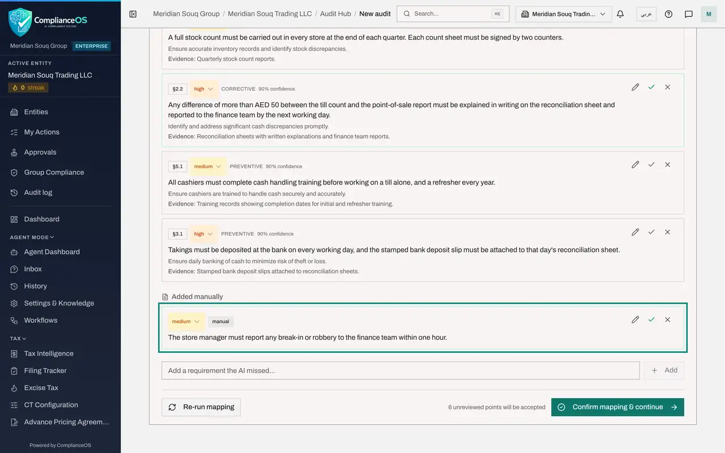Edit the manual break-in requirement

point(636,320)
